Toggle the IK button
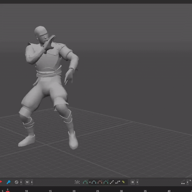This screenshot has height=192, width=192. (133, 182)
